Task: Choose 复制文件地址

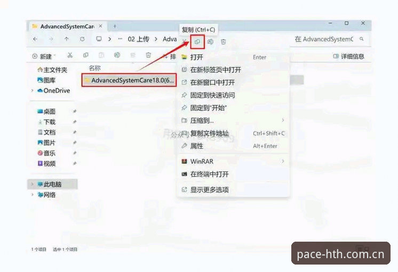Action: [x=234, y=133]
